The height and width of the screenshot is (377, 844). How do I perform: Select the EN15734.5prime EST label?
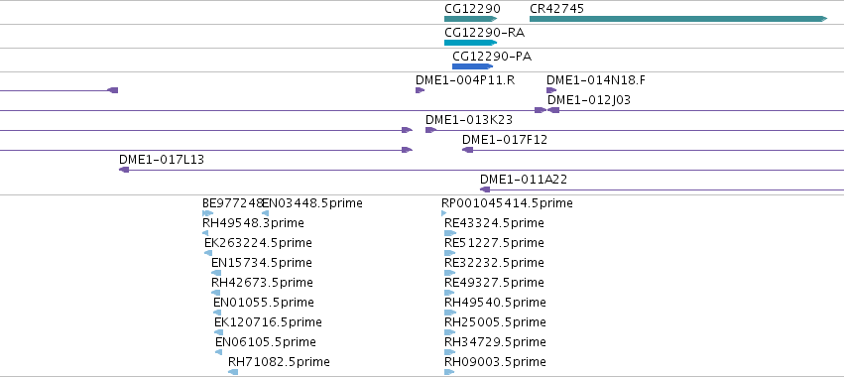click(x=262, y=263)
